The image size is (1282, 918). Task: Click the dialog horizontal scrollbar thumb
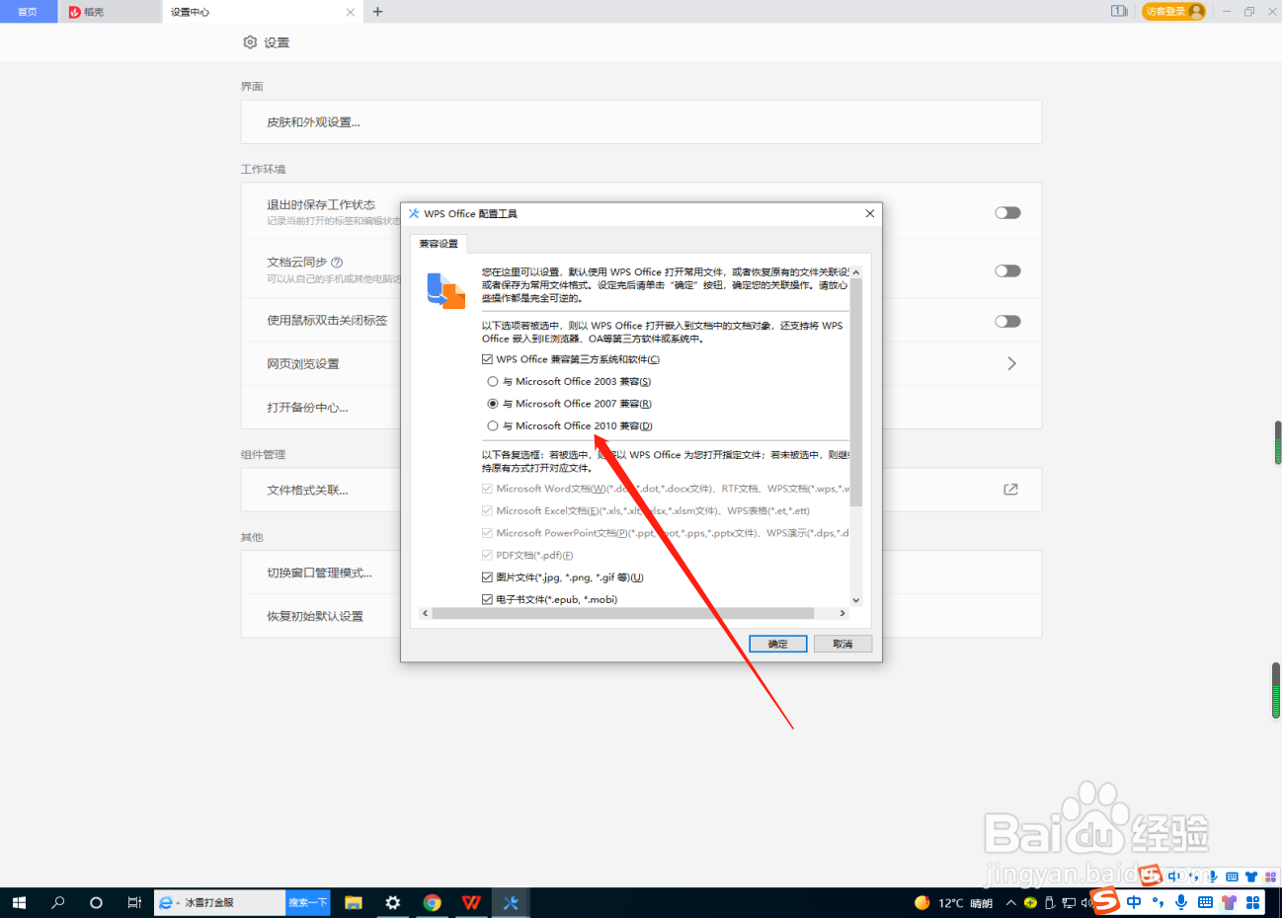(x=622, y=613)
